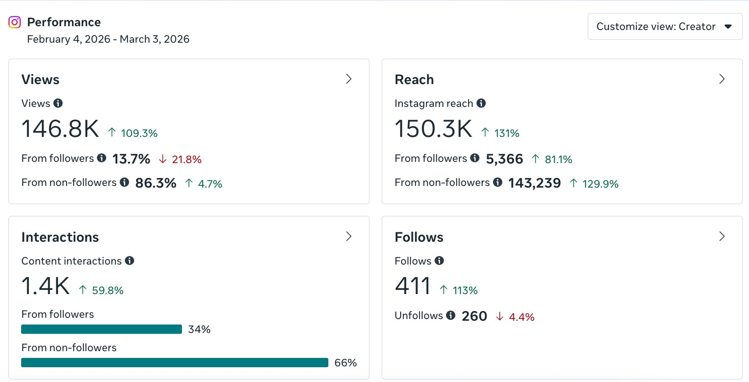
Task: Expand the Follows card with its chevron
Action: (x=722, y=237)
